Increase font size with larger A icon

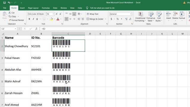click(x=57, y=14)
